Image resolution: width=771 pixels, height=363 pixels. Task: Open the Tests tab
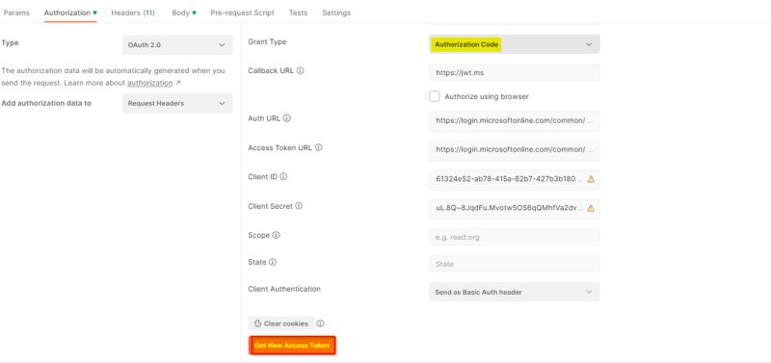(298, 13)
